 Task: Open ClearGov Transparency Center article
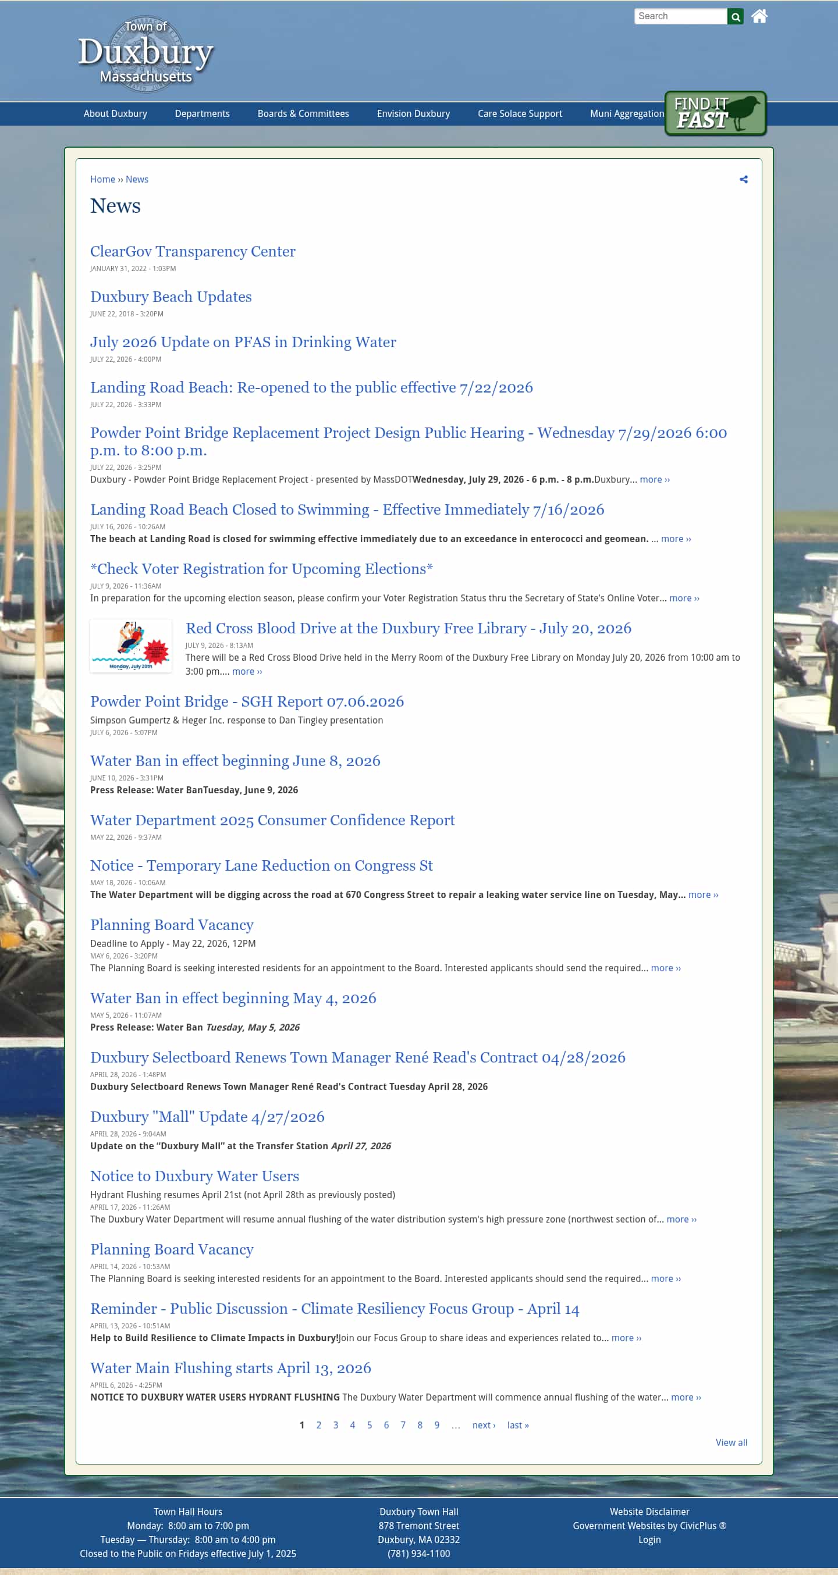point(193,251)
